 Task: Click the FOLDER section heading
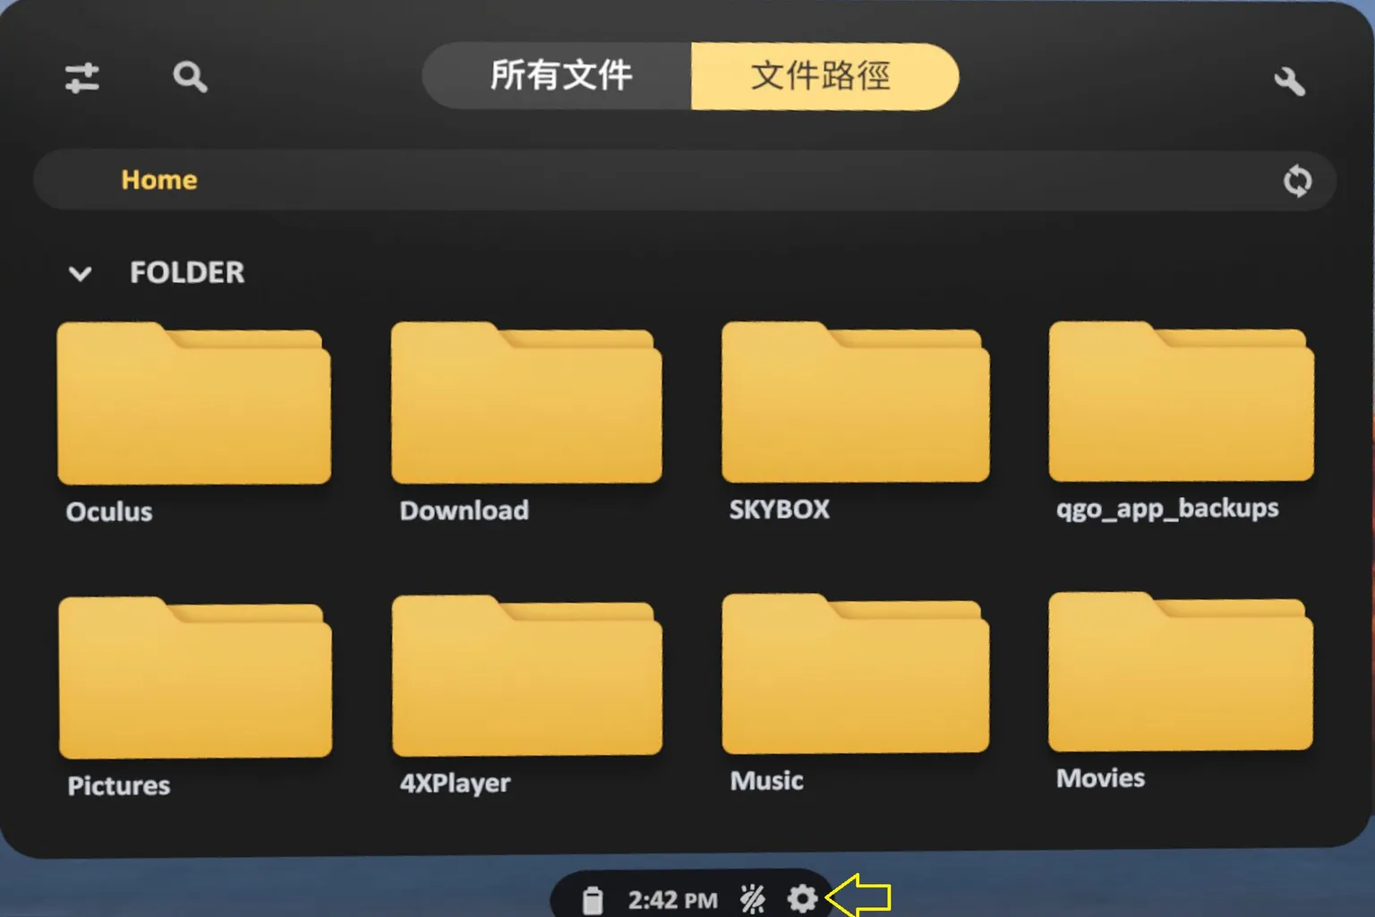point(187,272)
